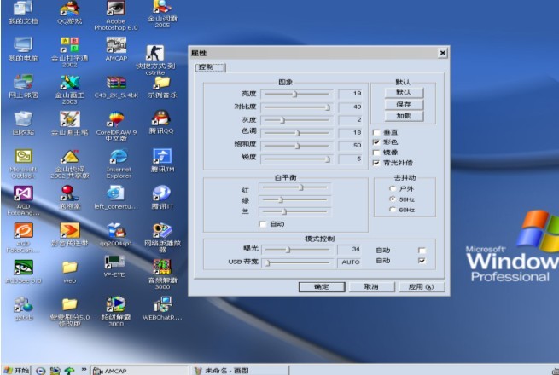Viewport: 559px width, 375px height.
Task: Open the Microsoft Outlook desktop icon
Action: pos(23,157)
